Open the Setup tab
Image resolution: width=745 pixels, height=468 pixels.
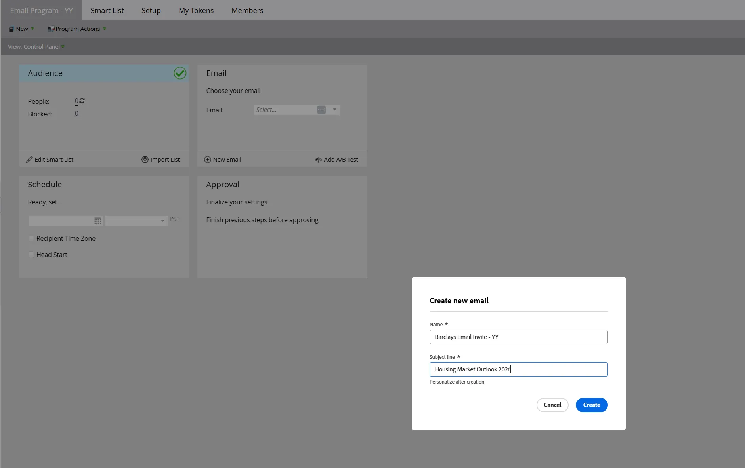[151, 10]
